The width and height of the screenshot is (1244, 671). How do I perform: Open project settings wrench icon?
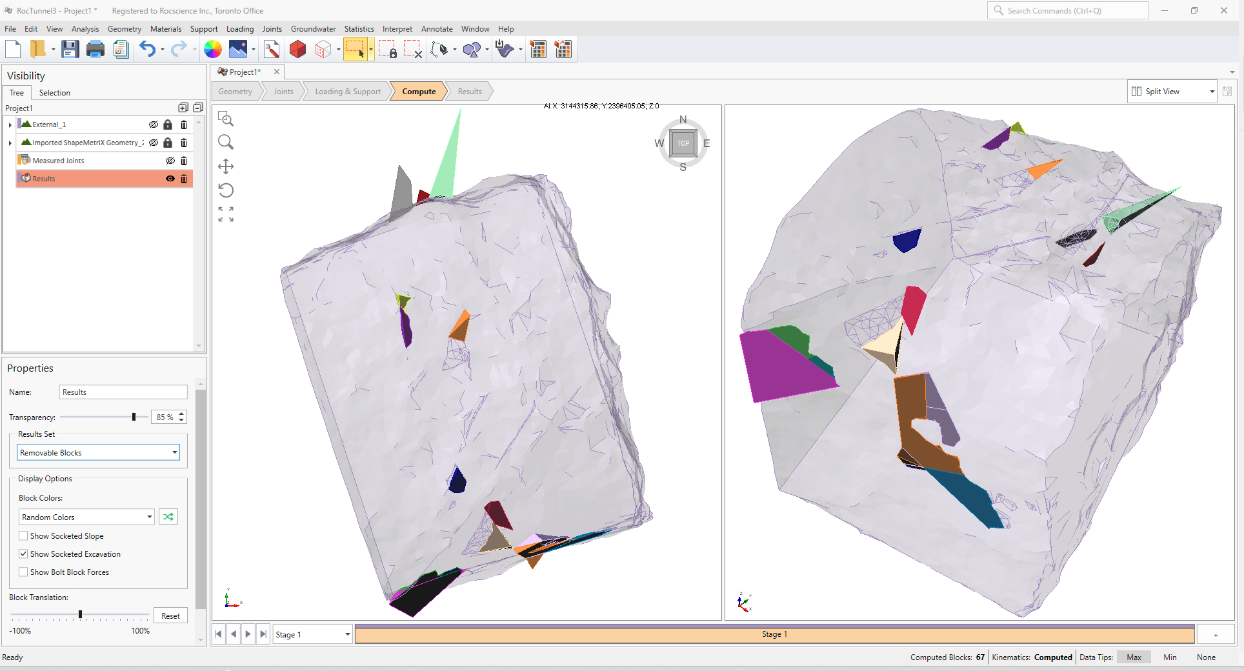tap(272, 49)
